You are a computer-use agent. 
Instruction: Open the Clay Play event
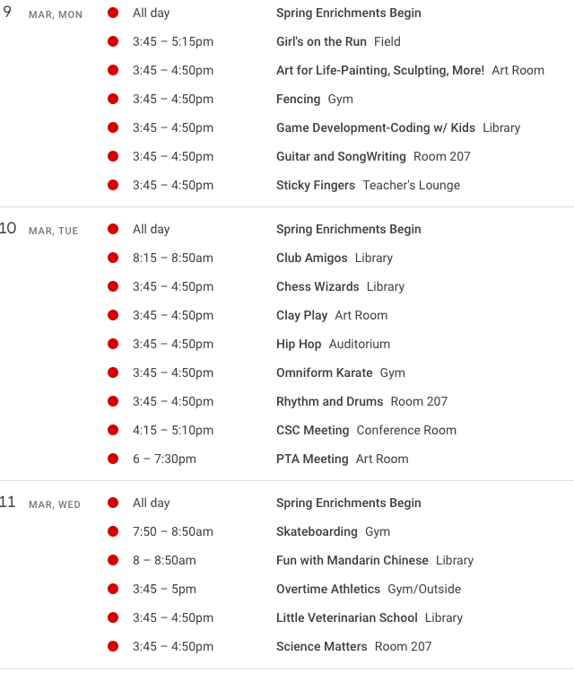301,315
